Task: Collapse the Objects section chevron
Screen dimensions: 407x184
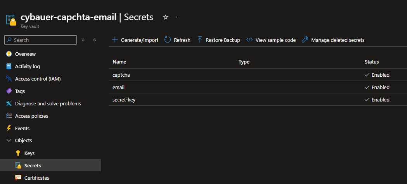Action: coord(9,141)
